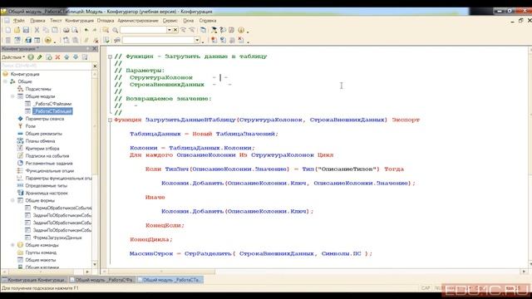Viewport: 532px width, 299px height.
Task: Select Регламентные задания tree item
Action: [49, 164]
